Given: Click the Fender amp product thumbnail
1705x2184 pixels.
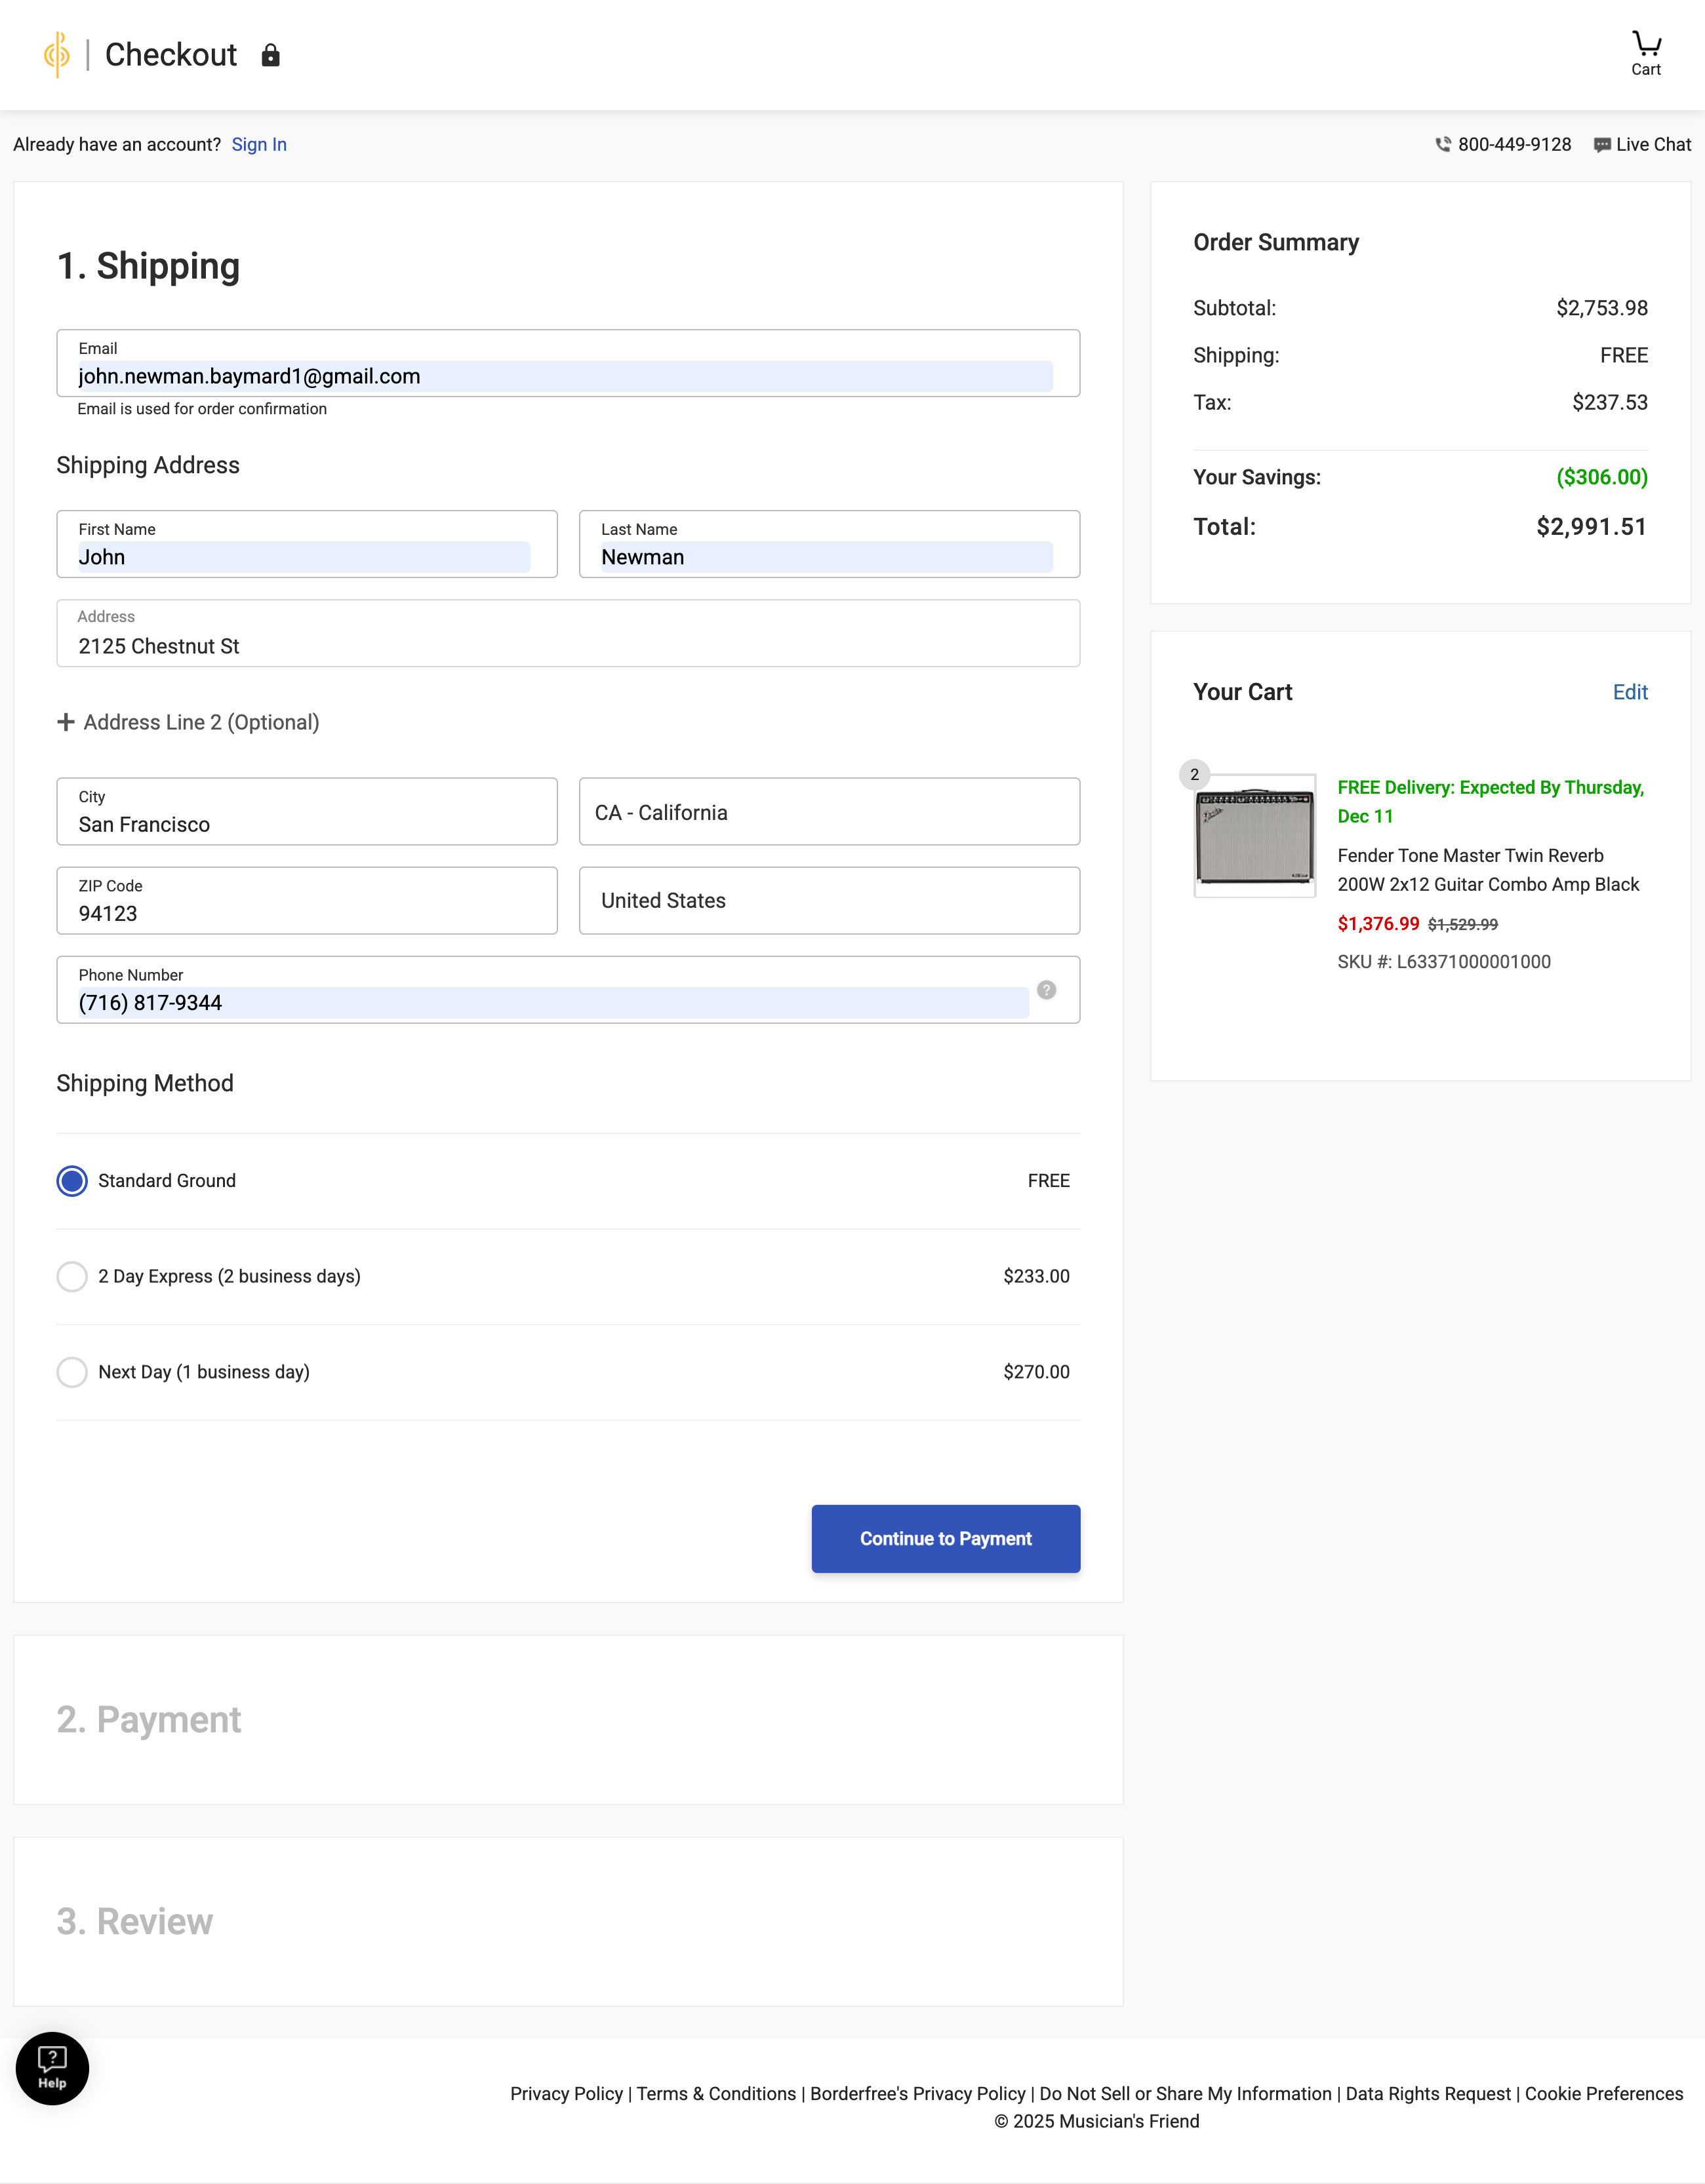Looking at the screenshot, I should click(x=1254, y=836).
